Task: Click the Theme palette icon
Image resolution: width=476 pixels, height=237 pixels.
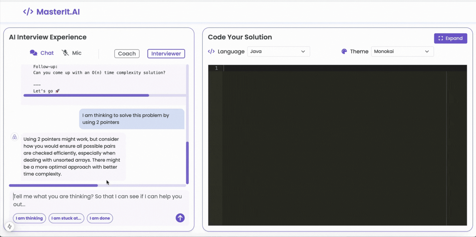Action: 344,52
